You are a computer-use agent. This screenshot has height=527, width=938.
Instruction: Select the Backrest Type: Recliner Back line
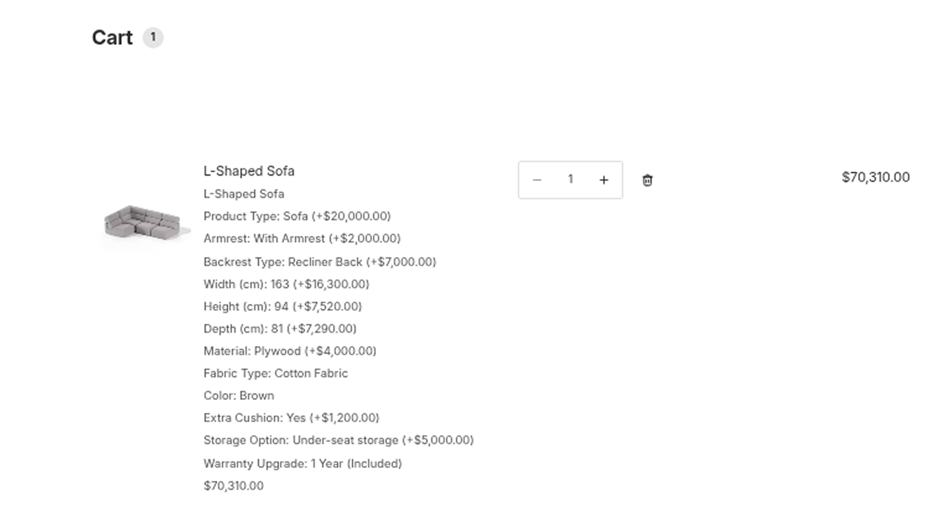pyautogui.click(x=320, y=262)
